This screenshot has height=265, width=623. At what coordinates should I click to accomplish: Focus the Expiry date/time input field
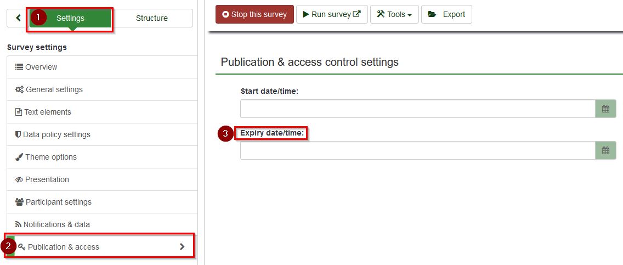pyautogui.click(x=417, y=150)
